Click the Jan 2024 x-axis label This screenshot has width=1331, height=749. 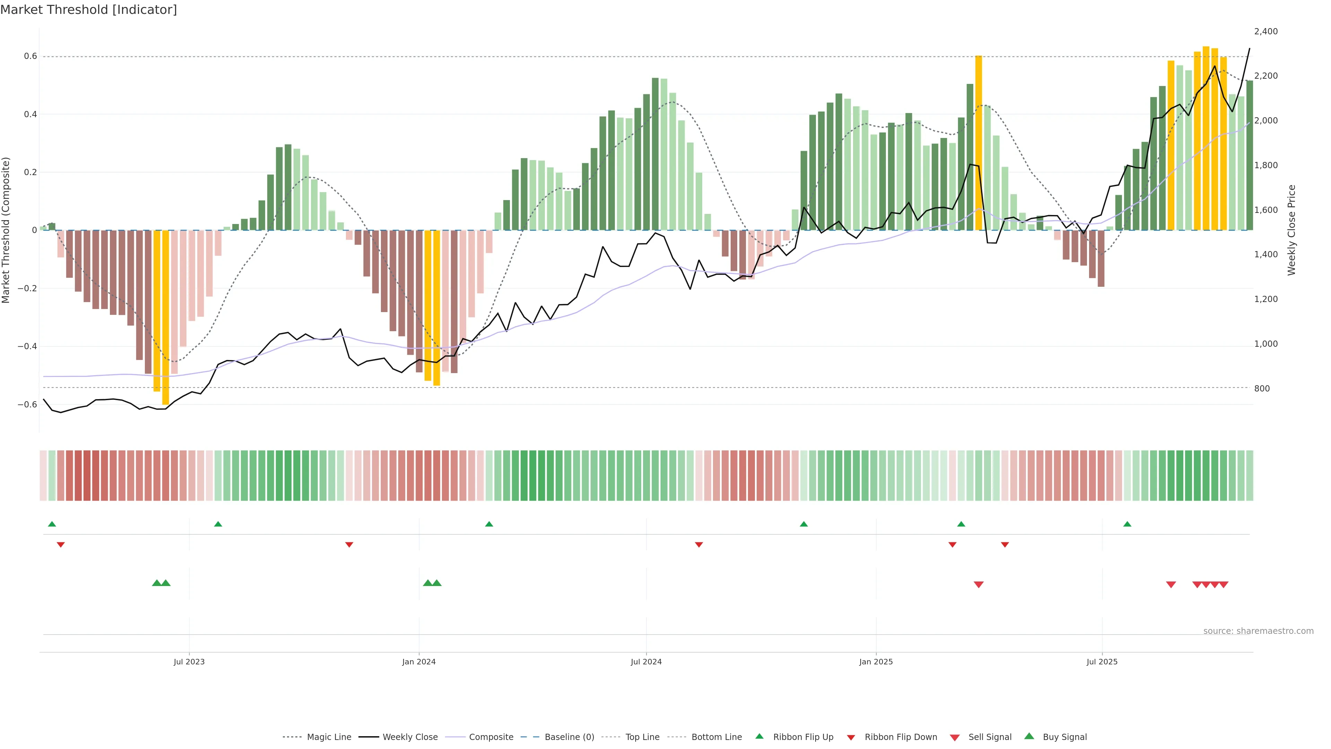418,662
